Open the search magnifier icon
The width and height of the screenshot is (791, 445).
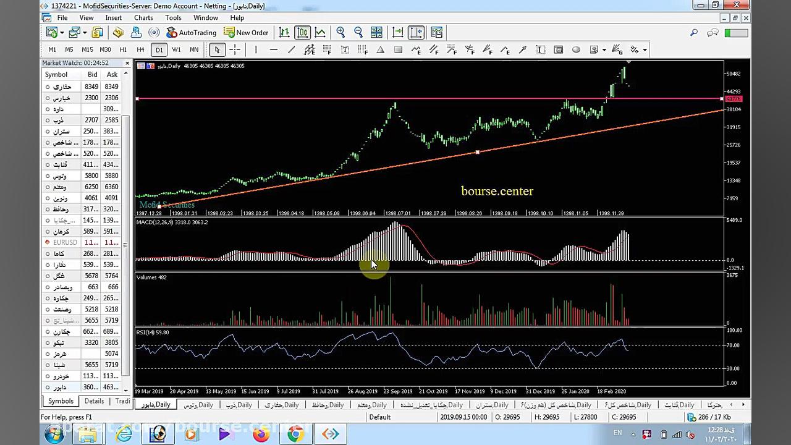click(694, 33)
